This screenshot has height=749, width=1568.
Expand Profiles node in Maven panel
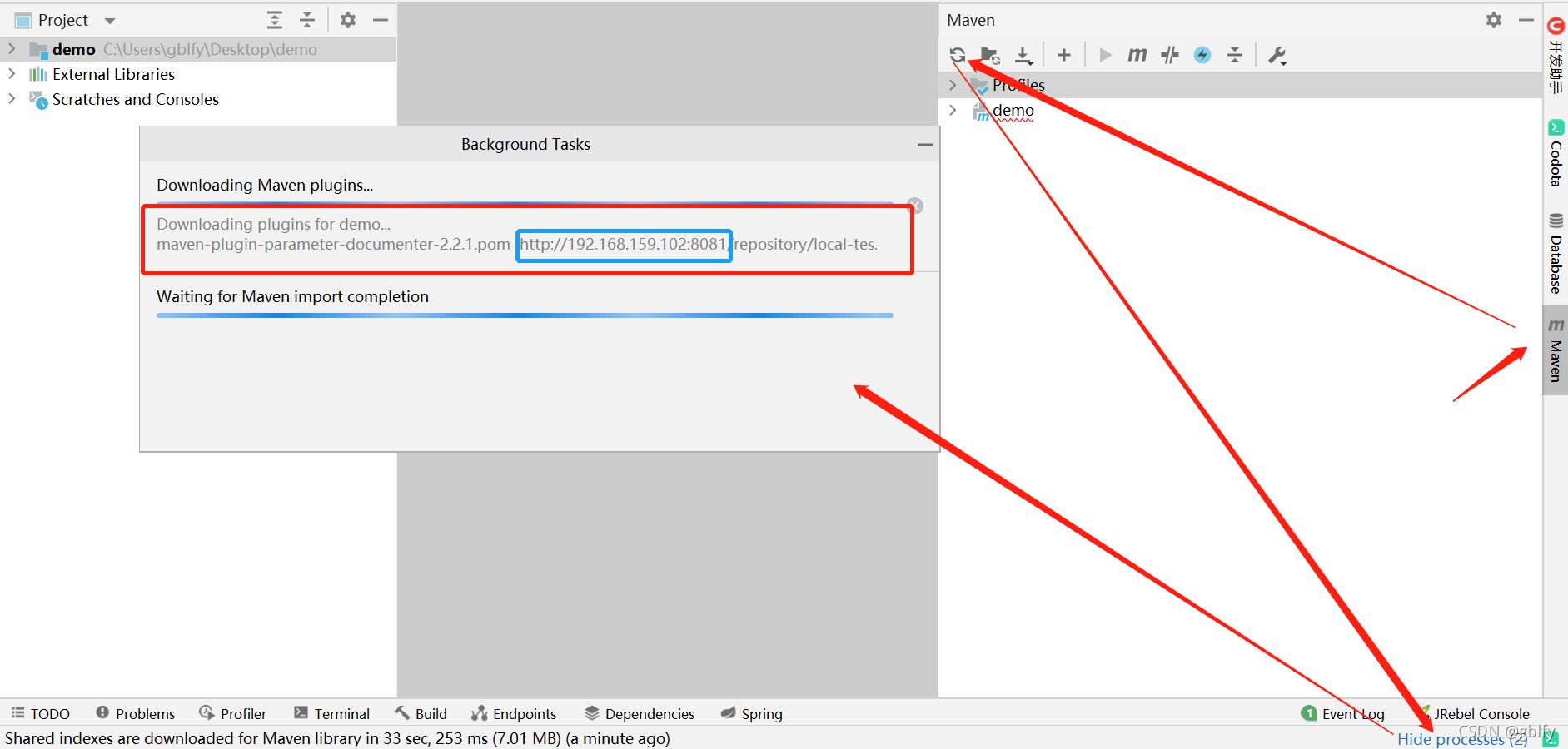coord(953,85)
